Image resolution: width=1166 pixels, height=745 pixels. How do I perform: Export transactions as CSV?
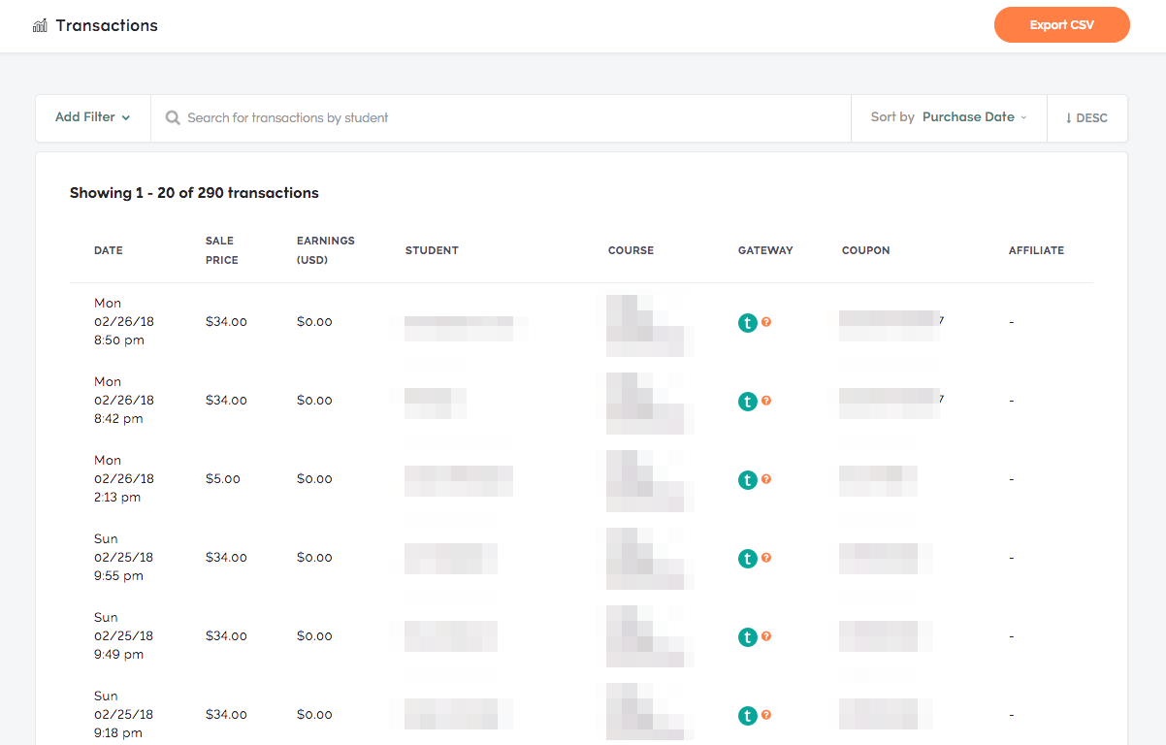point(1061,25)
